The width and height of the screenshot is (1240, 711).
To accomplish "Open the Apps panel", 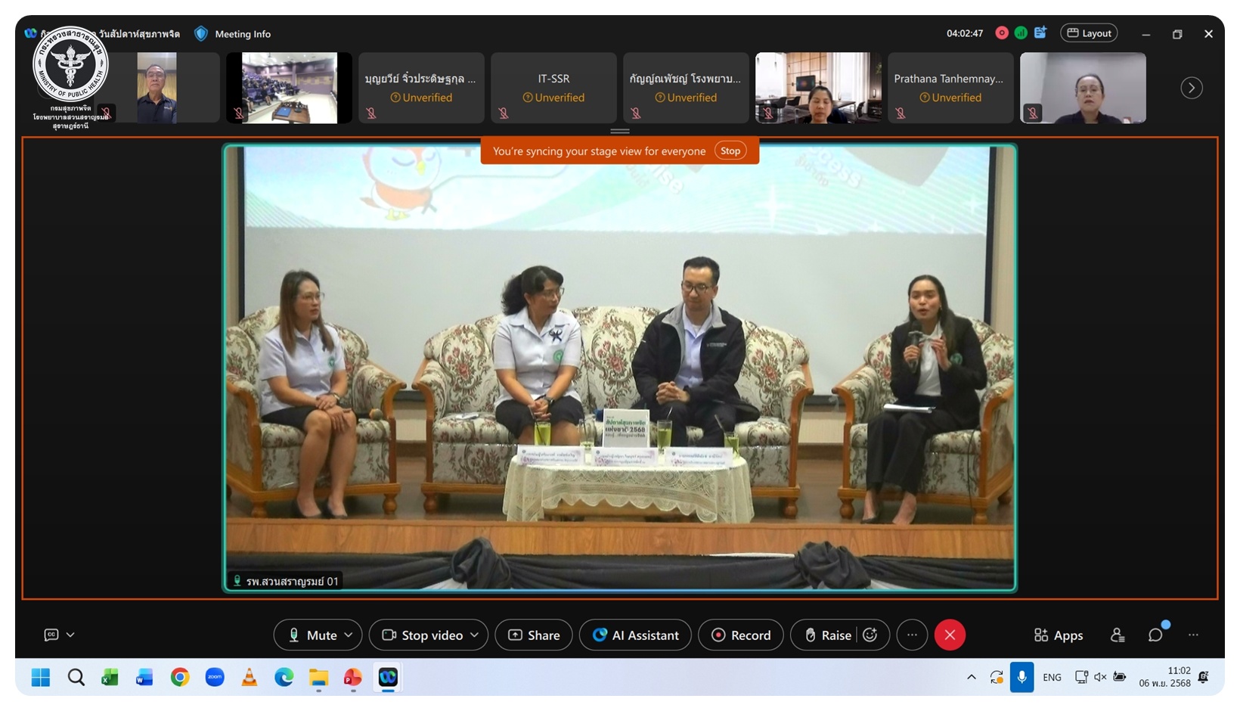I will (x=1058, y=635).
